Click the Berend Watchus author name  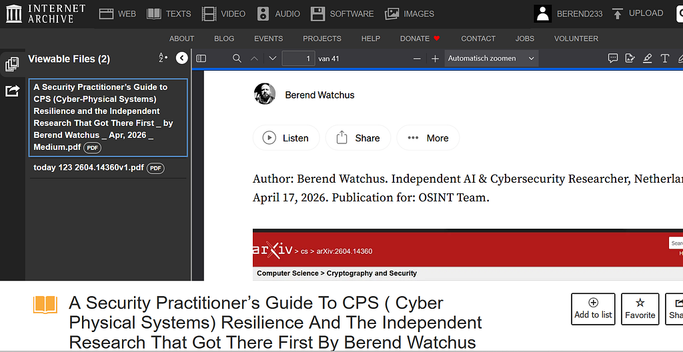point(319,95)
